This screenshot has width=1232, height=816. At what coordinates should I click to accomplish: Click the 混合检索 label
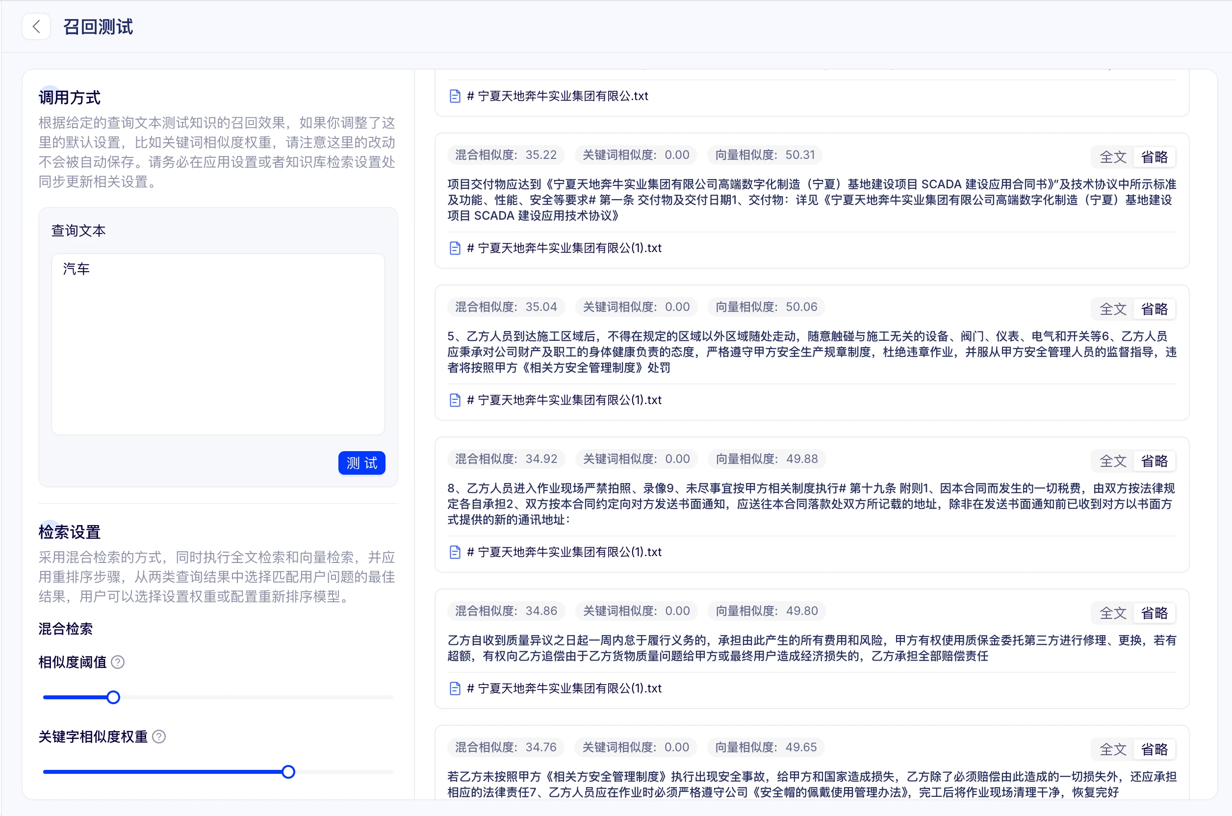(x=66, y=629)
